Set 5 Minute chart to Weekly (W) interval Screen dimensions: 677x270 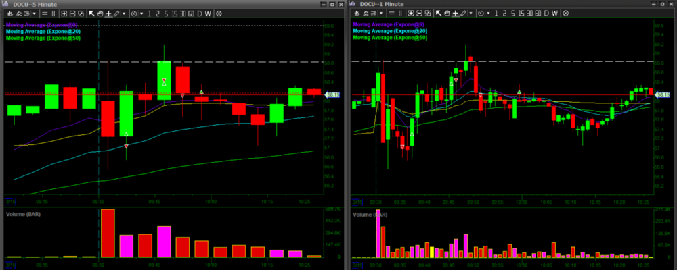click(x=208, y=13)
